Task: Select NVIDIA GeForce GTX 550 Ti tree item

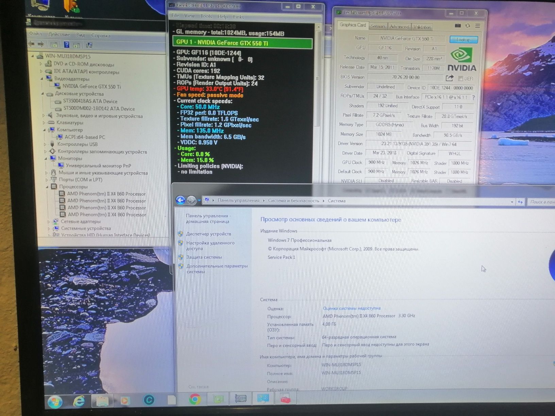Action: coord(91,86)
